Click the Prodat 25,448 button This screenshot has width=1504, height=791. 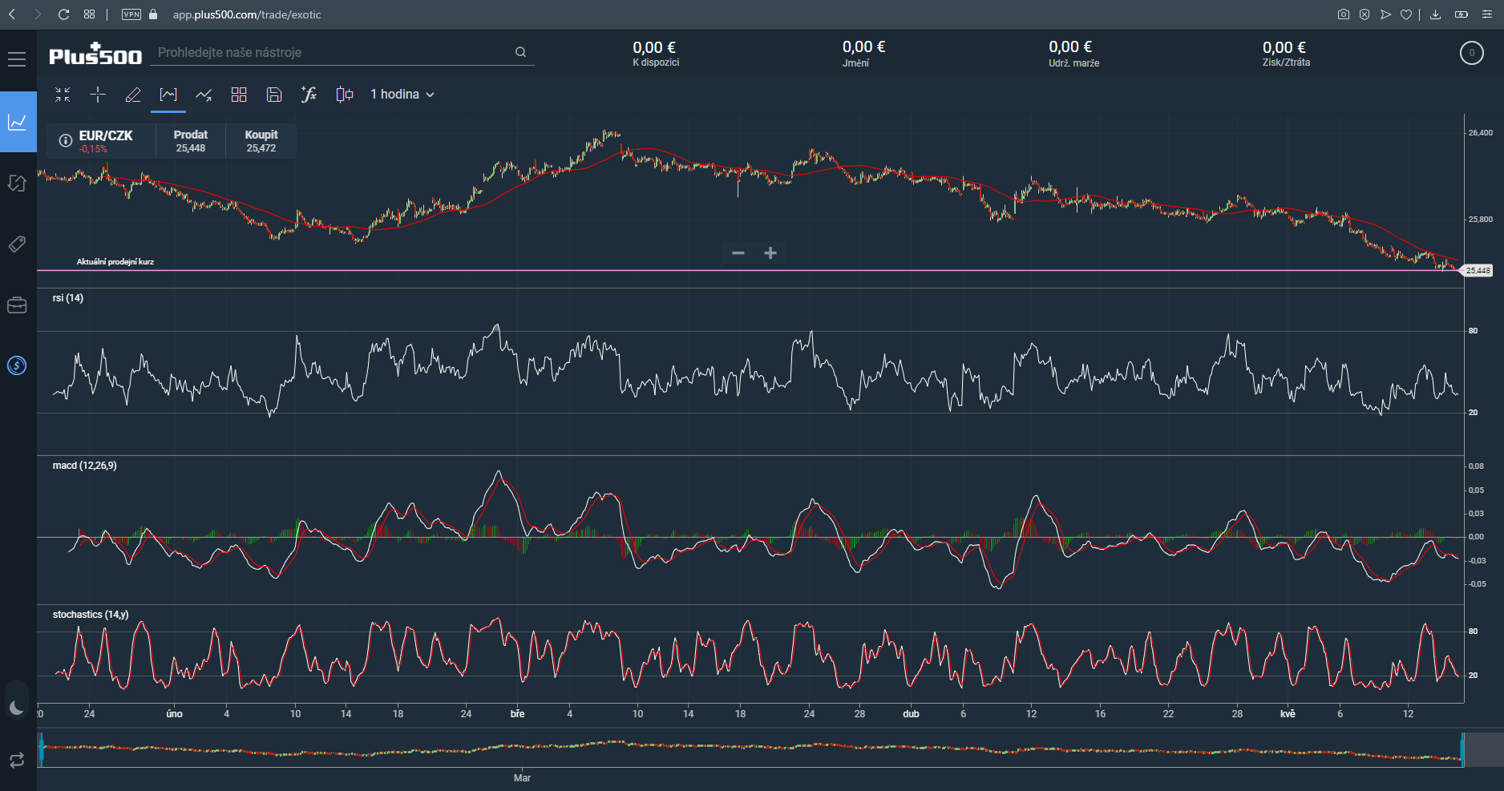[x=191, y=141]
